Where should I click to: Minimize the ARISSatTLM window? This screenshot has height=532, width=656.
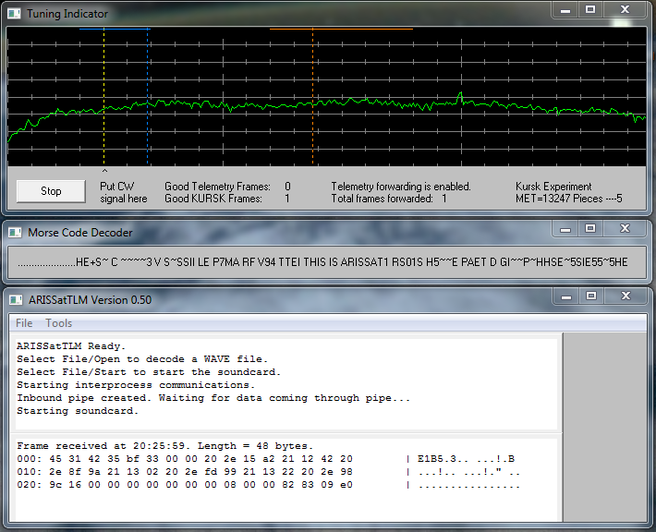[x=566, y=296]
